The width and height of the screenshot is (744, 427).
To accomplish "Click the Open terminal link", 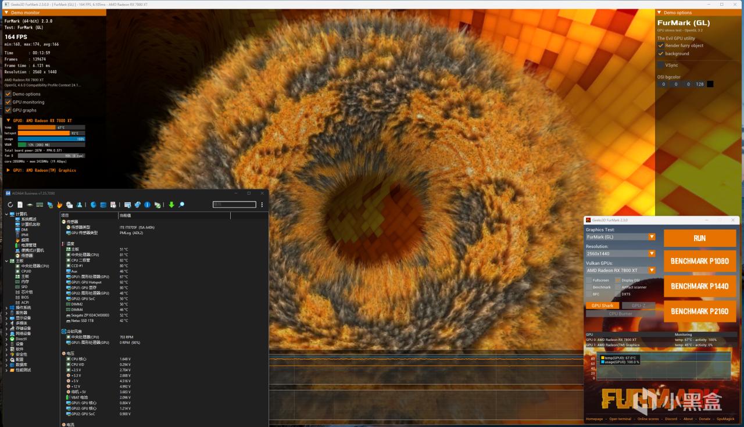I will [620, 419].
